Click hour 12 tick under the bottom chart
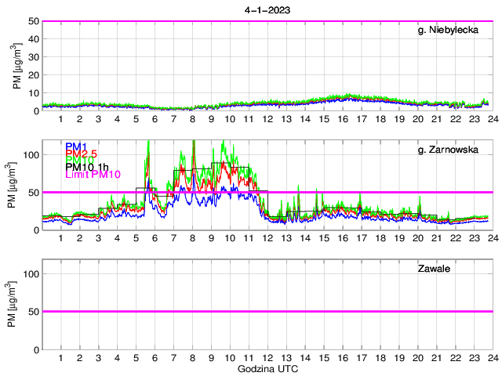The image size is (502, 376). tap(267, 357)
